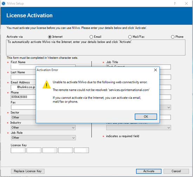Click OK in the Activation Error dialog
This screenshot has height=177, width=193.
pyautogui.click(x=146, y=117)
